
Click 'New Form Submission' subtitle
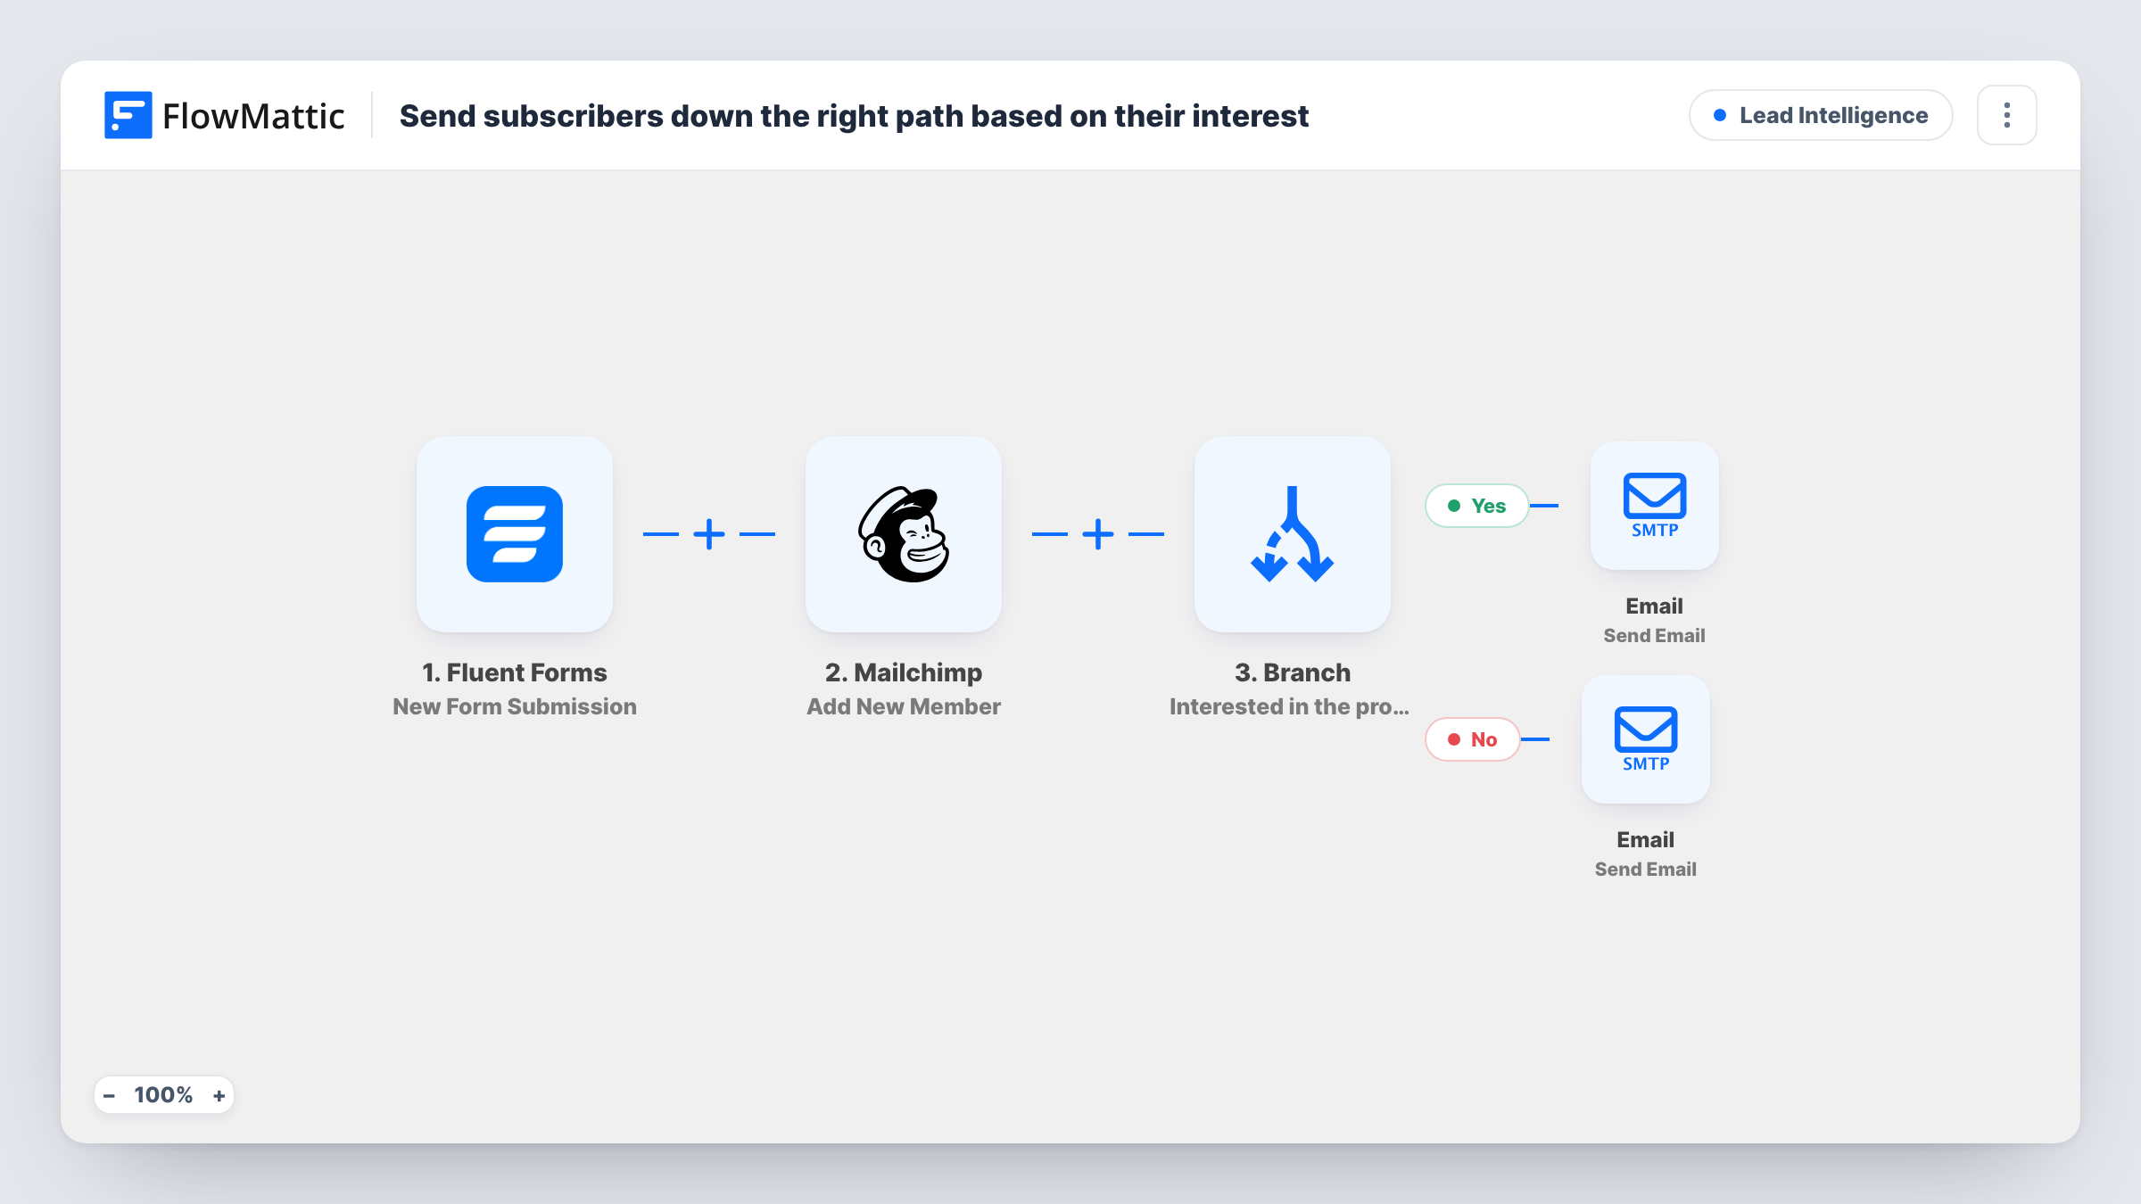[x=515, y=706]
